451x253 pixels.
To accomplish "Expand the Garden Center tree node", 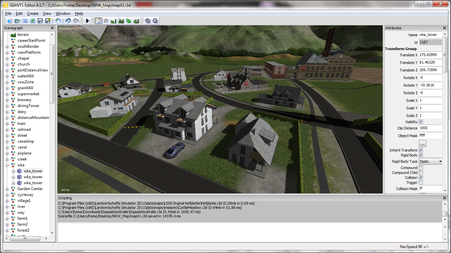I will point(7,189).
